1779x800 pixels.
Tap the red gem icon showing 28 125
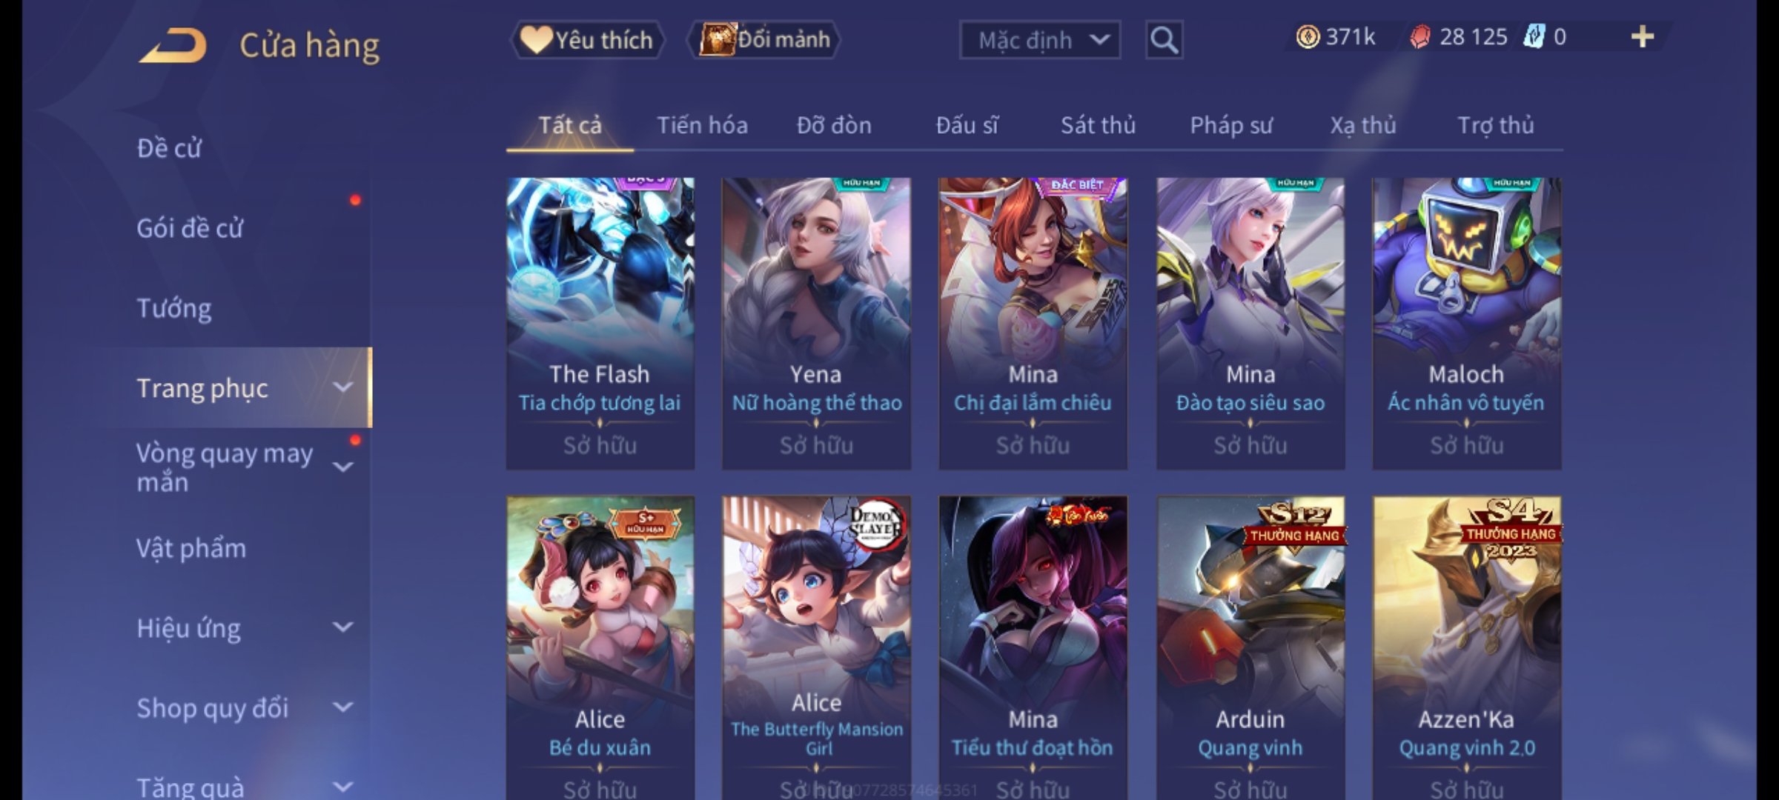(1419, 37)
